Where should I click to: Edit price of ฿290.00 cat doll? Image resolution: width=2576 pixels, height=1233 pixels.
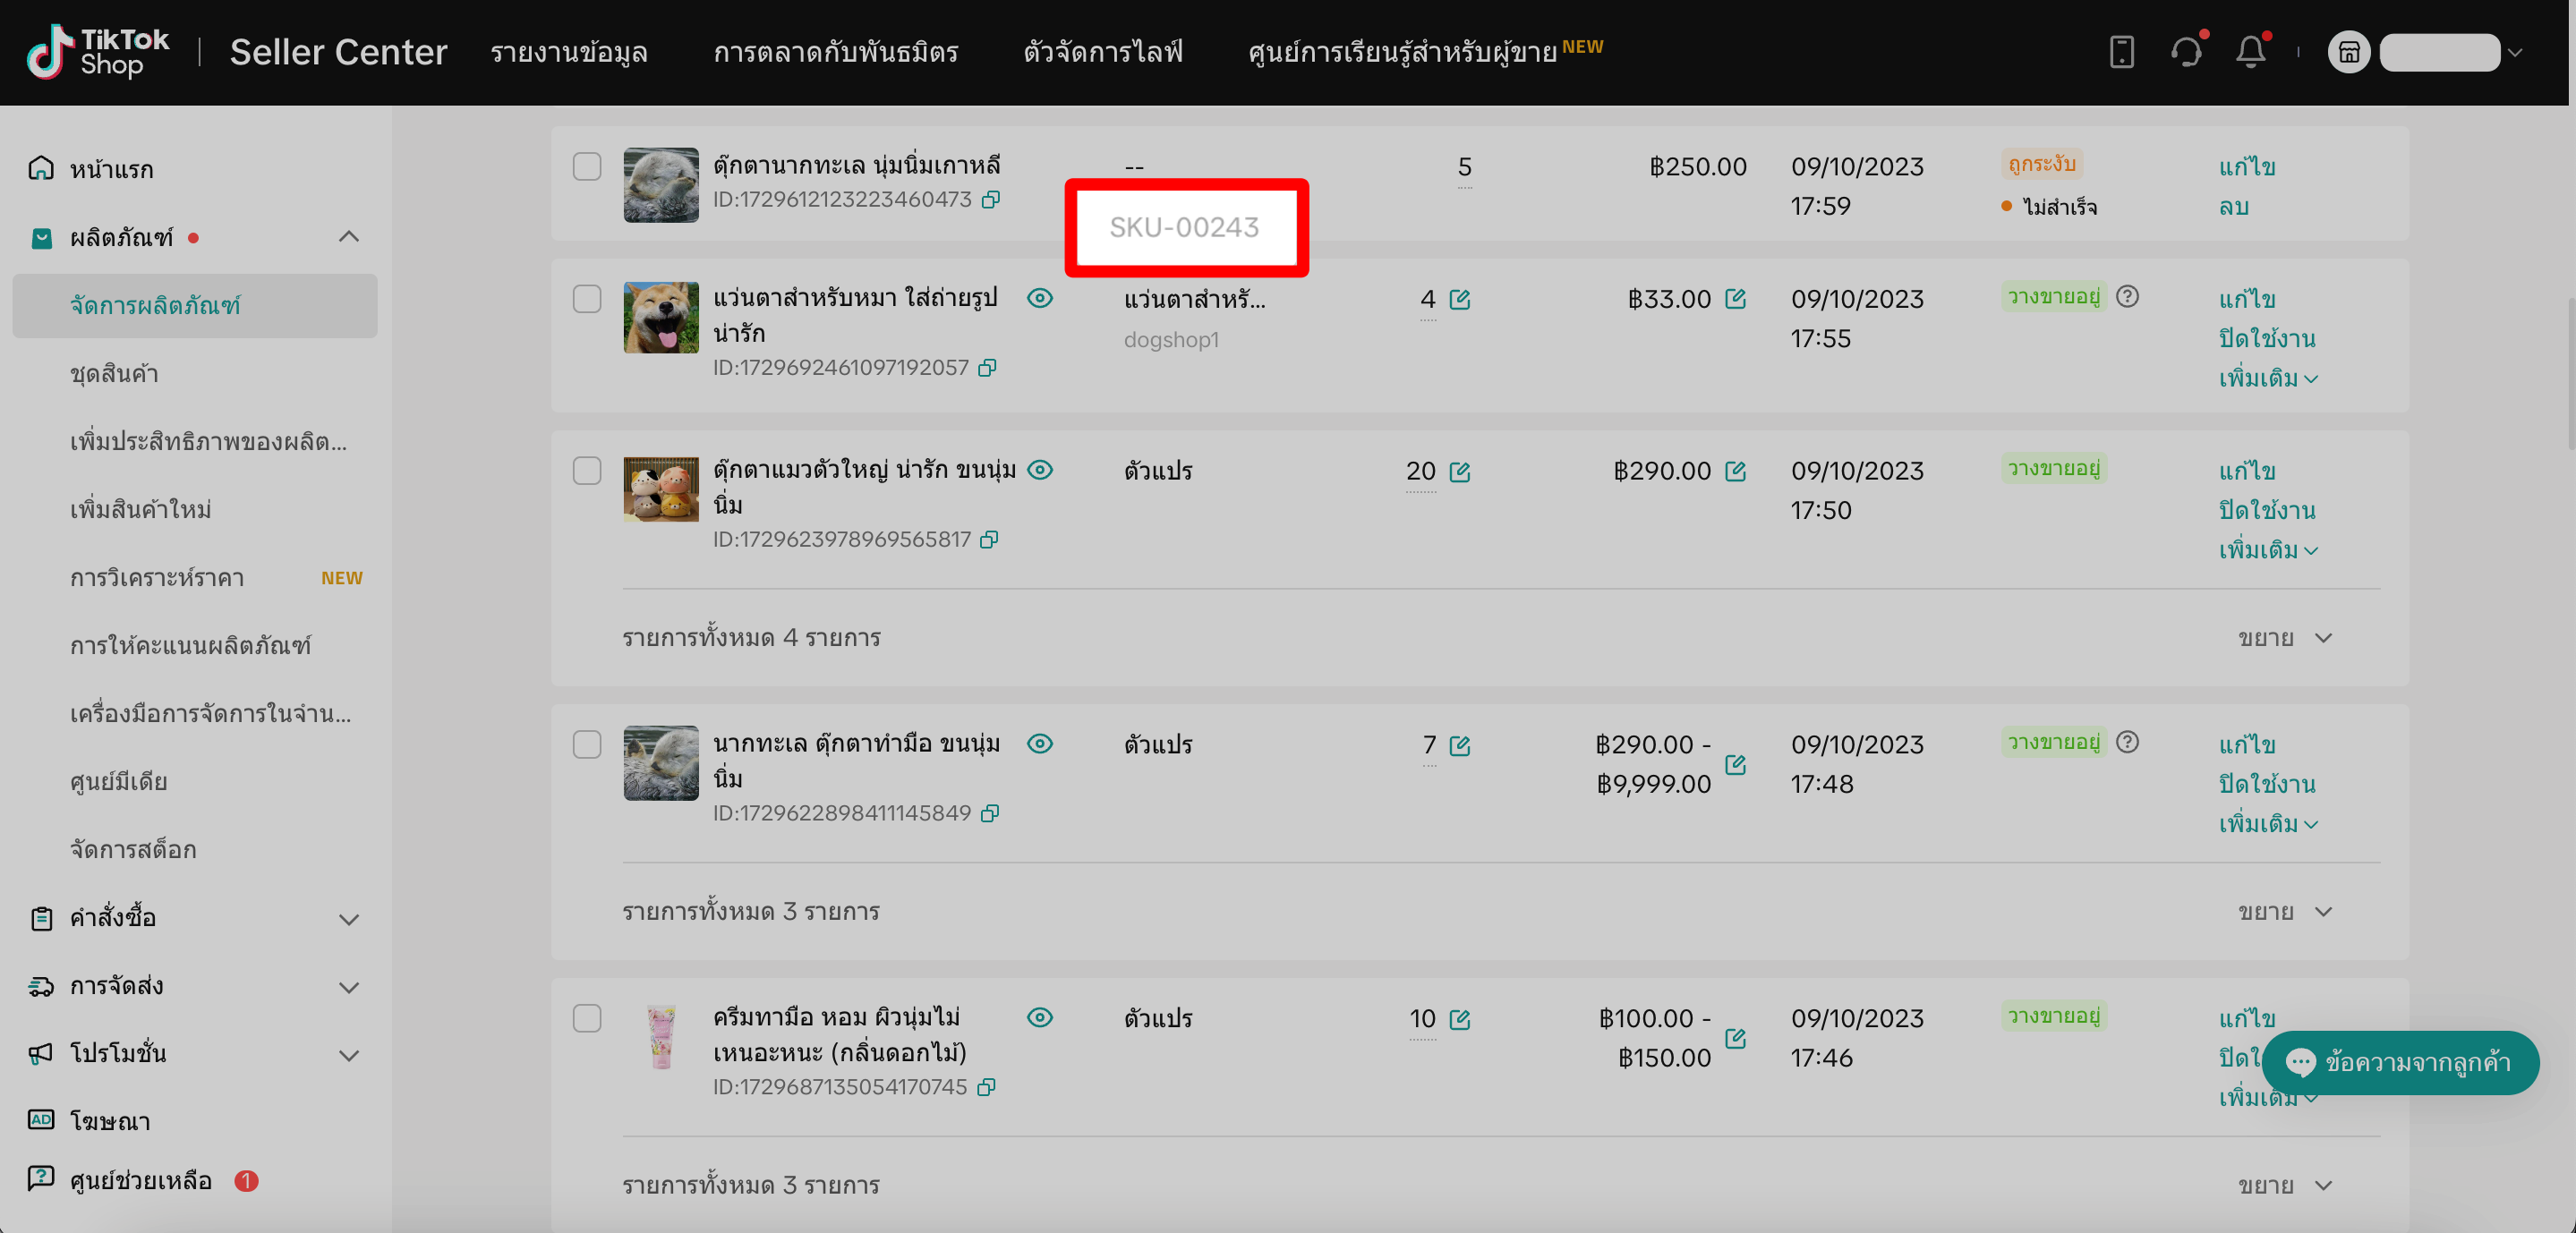click(1736, 471)
